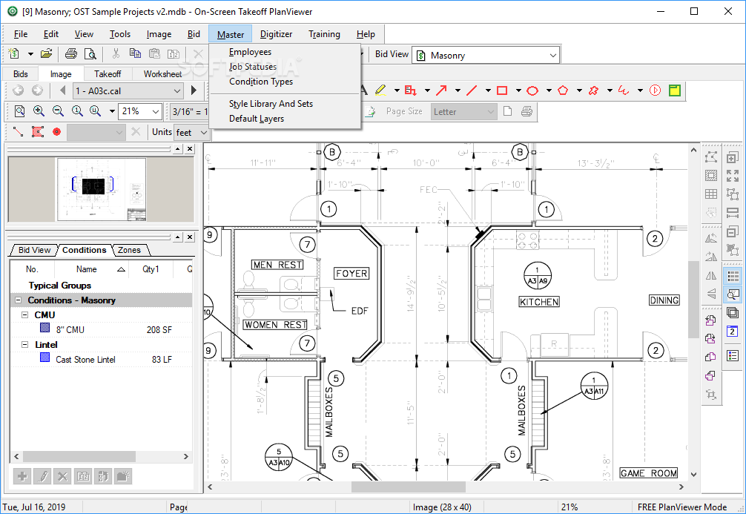Screen dimensions: 746x514
Task: Go to previous page arrow
Action: (63, 90)
